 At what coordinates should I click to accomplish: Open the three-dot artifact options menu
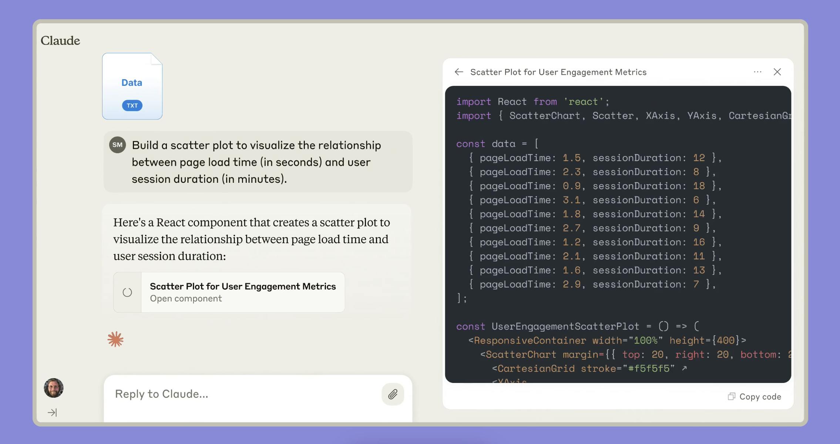tap(757, 72)
